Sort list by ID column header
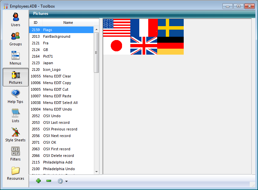The image size is (258, 190). pyautogui.click(x=35, y=23)
